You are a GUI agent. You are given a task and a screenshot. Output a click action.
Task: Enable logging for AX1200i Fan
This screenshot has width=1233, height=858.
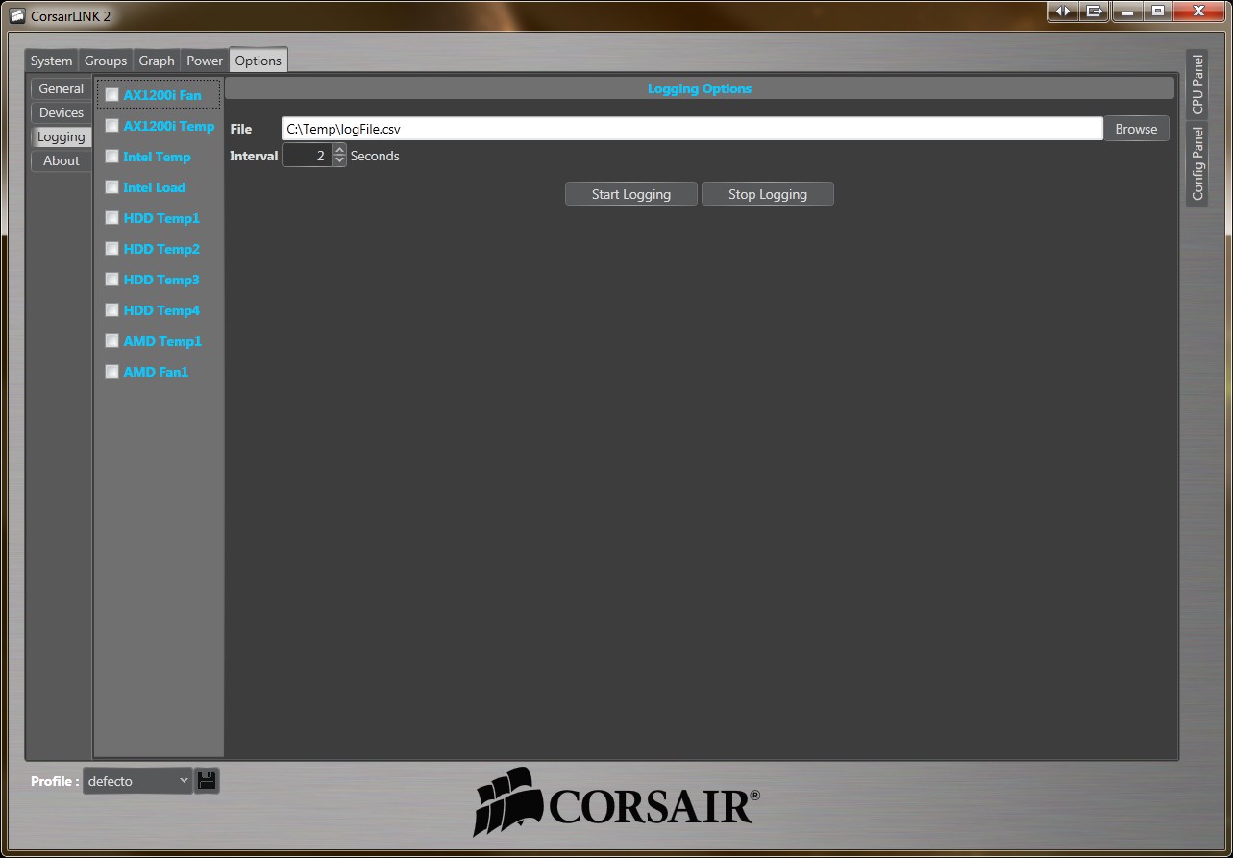click(x=112, y=95)
